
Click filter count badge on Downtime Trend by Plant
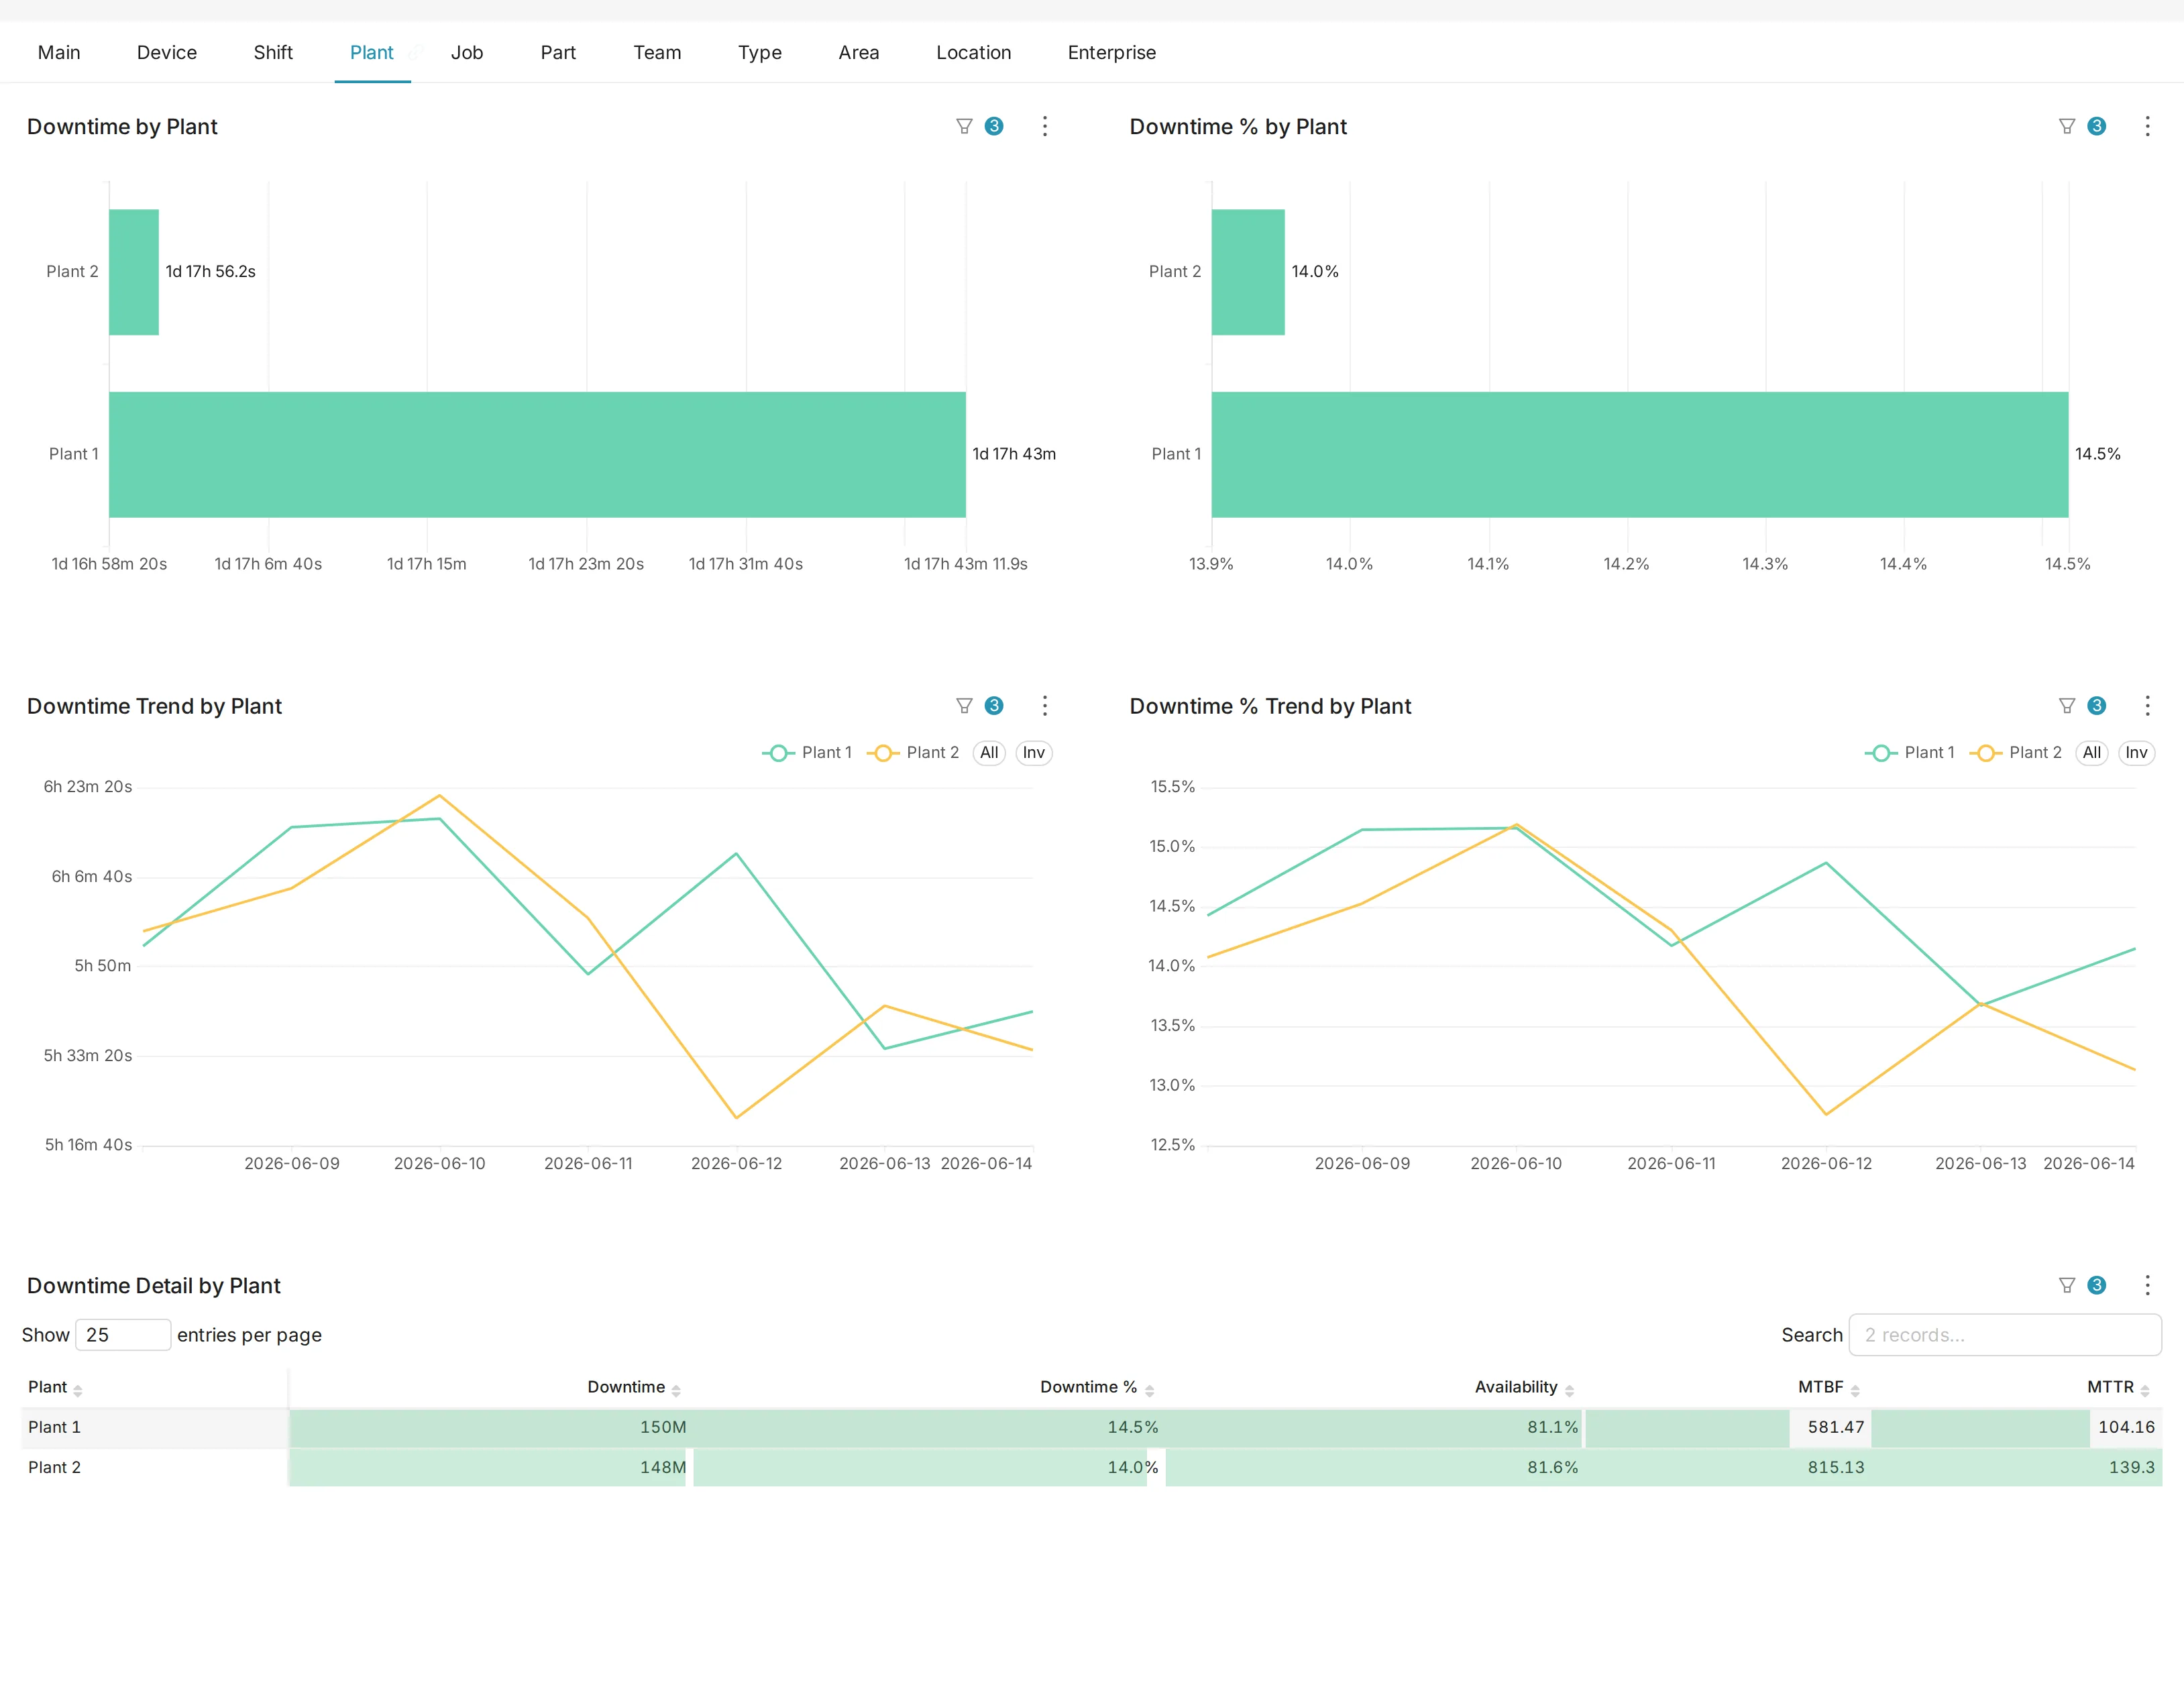click(994, 706)
